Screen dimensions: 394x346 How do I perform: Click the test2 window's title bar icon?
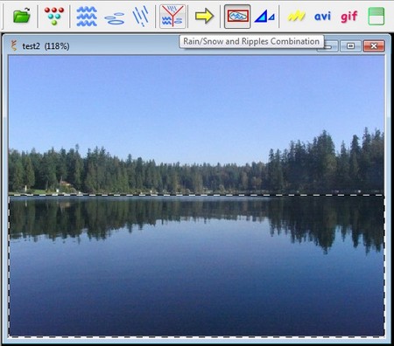[x=14, y=45]
